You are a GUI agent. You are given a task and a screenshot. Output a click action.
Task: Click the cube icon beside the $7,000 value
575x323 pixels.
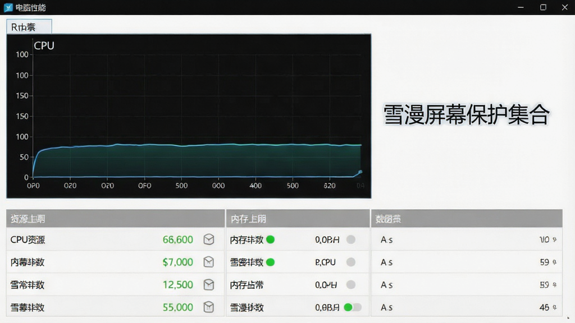[209, 262]
